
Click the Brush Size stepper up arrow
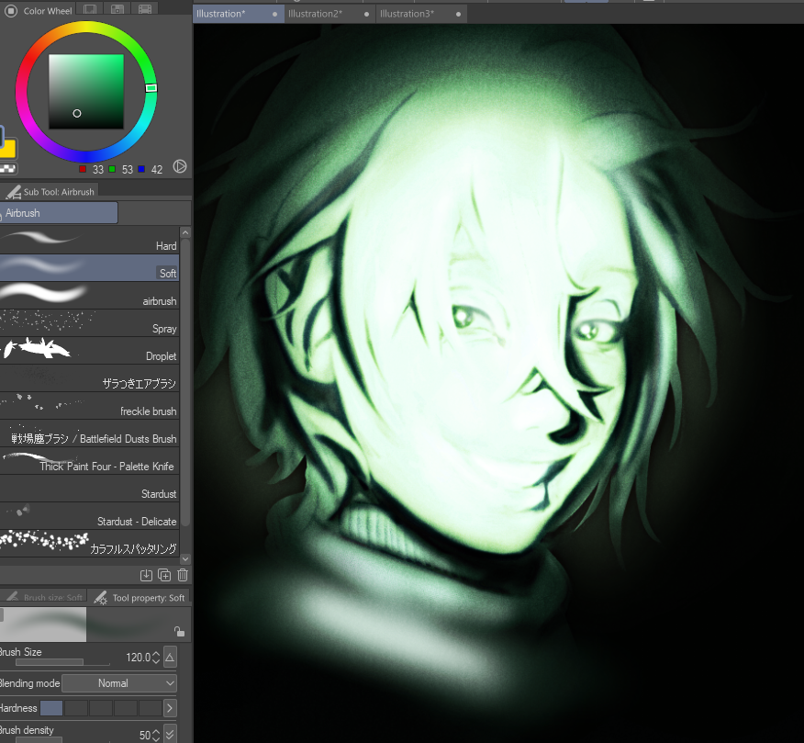pos(156,654)
